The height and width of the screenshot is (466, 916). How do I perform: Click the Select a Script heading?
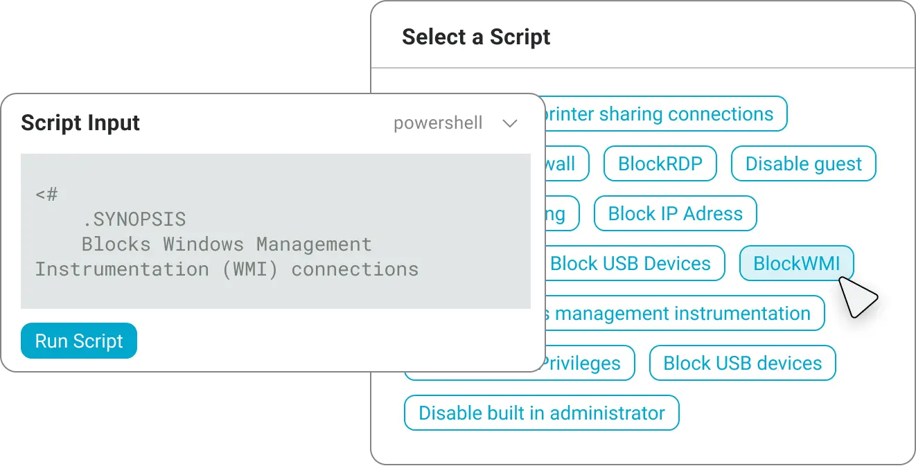(476, 37)
